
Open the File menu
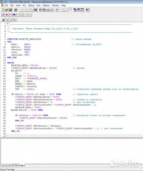click(x=6, y=5)
